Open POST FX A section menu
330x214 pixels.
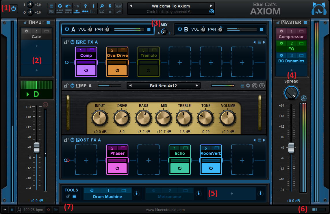point(259,140)
